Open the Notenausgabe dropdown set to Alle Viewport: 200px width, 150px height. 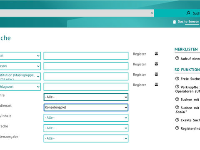86,138
